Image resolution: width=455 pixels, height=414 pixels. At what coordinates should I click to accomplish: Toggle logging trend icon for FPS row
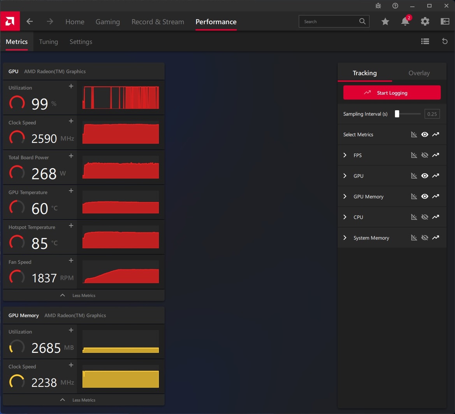tap(436, 155)
